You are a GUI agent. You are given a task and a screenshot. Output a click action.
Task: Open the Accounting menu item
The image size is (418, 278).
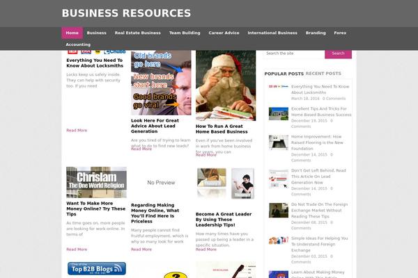78,44
